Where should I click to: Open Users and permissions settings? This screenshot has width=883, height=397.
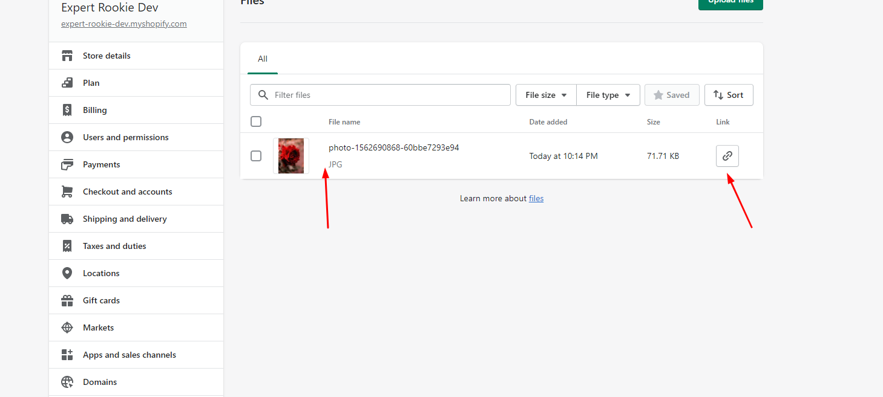point(136,137)
